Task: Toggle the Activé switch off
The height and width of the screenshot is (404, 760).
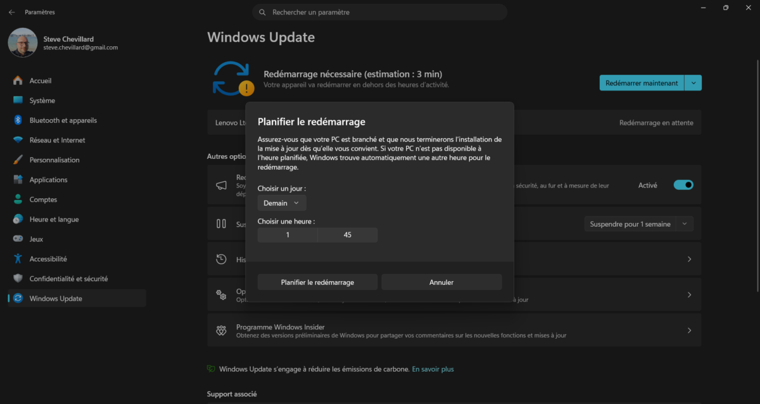Action: [683, 185]
